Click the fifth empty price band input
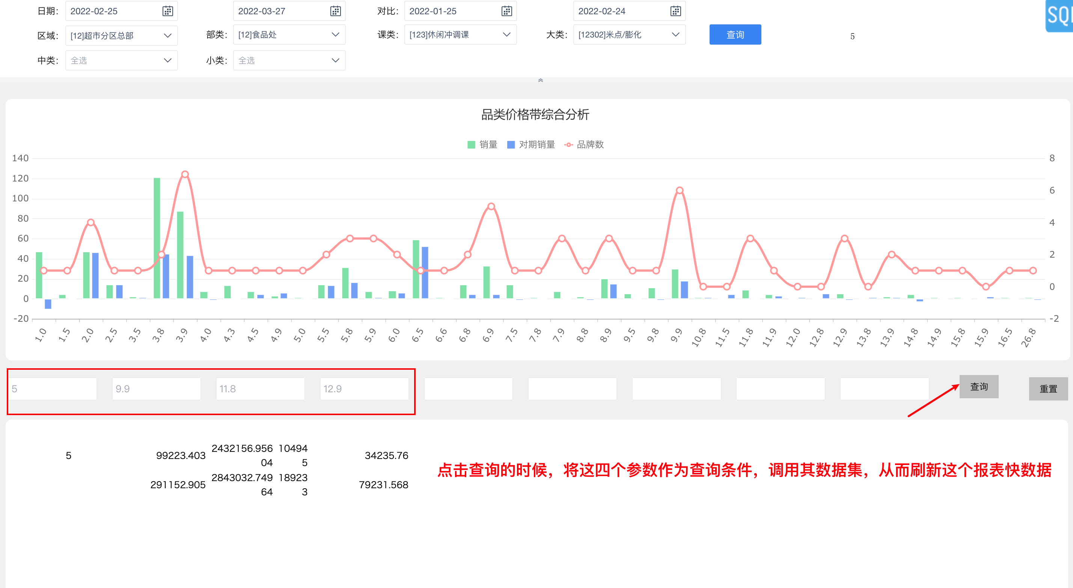Image resolution: width=1073 pixels, height=588 pixels. pyautogui.click(x=469, y=388)
